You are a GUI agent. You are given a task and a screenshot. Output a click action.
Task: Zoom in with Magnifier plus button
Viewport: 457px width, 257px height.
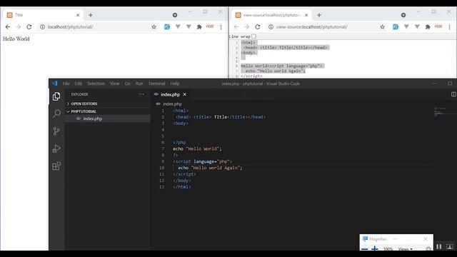375,249
